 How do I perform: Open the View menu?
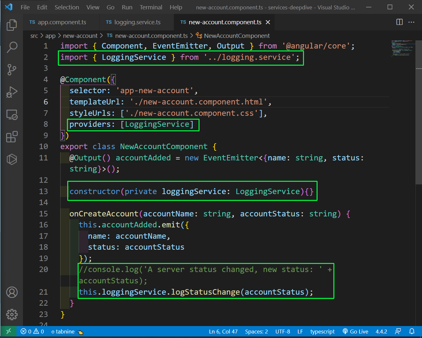pyautogui.click(x=93, y=7)
